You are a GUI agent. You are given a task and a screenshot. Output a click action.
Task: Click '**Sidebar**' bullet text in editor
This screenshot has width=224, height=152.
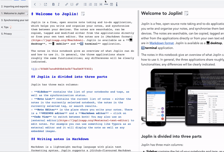(43, 92)
